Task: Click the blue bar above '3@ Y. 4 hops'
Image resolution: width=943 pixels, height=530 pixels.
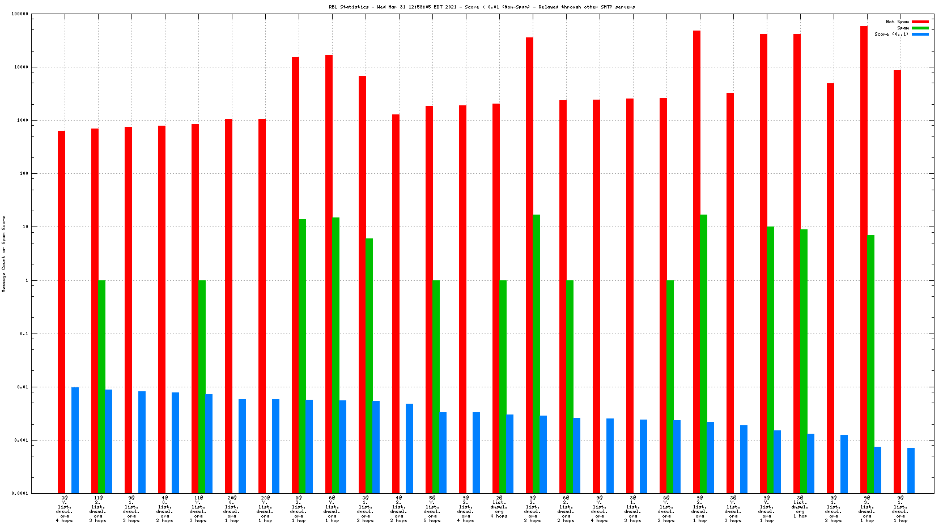Action: coord(75,440)
